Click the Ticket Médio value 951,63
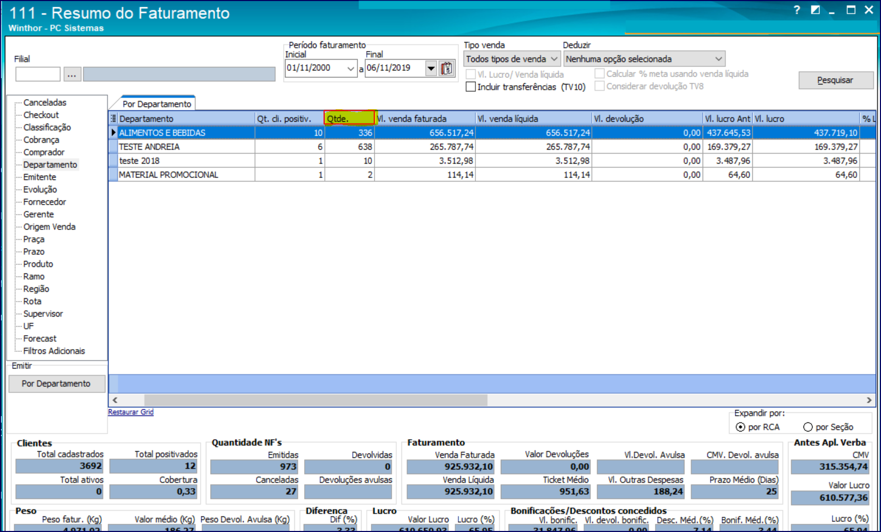Image resolution: width=881 pixels, height=532 pixels. point(545,492)
